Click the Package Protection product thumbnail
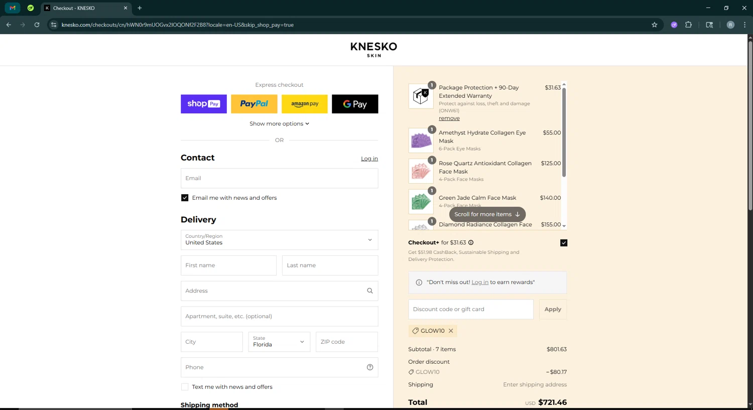 [421, 96]
